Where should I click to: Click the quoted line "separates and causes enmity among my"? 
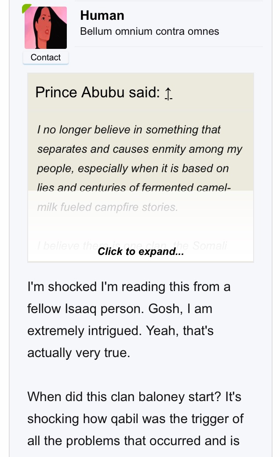[x=140, y=149]
